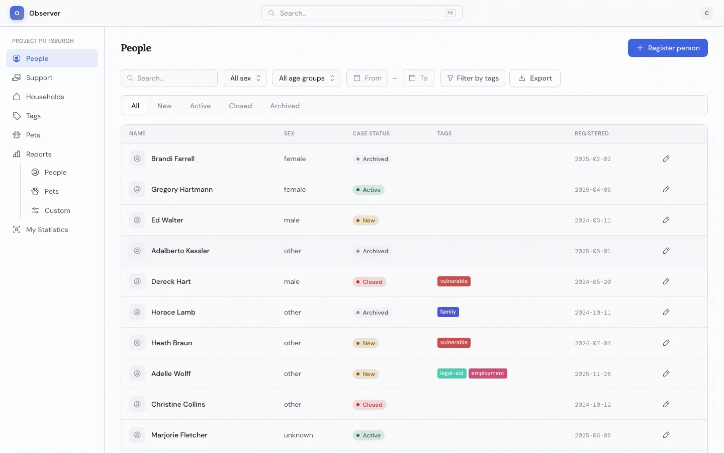The image size is (724, 453).
Task: Click Ed Walter's New status badge
Action: tap(366, 220)
